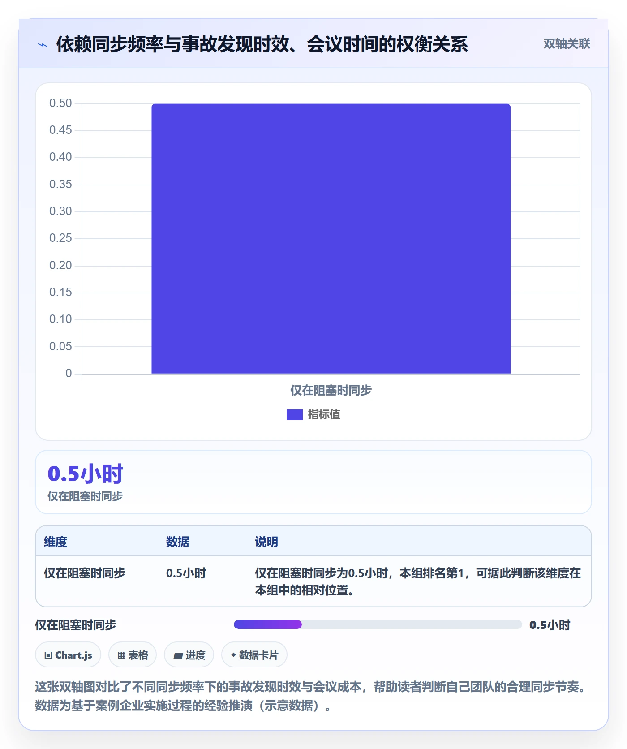627x749 pixels.
Task: Click the 0.10 y-axis tick label
Action: click(x=60, y=319)
